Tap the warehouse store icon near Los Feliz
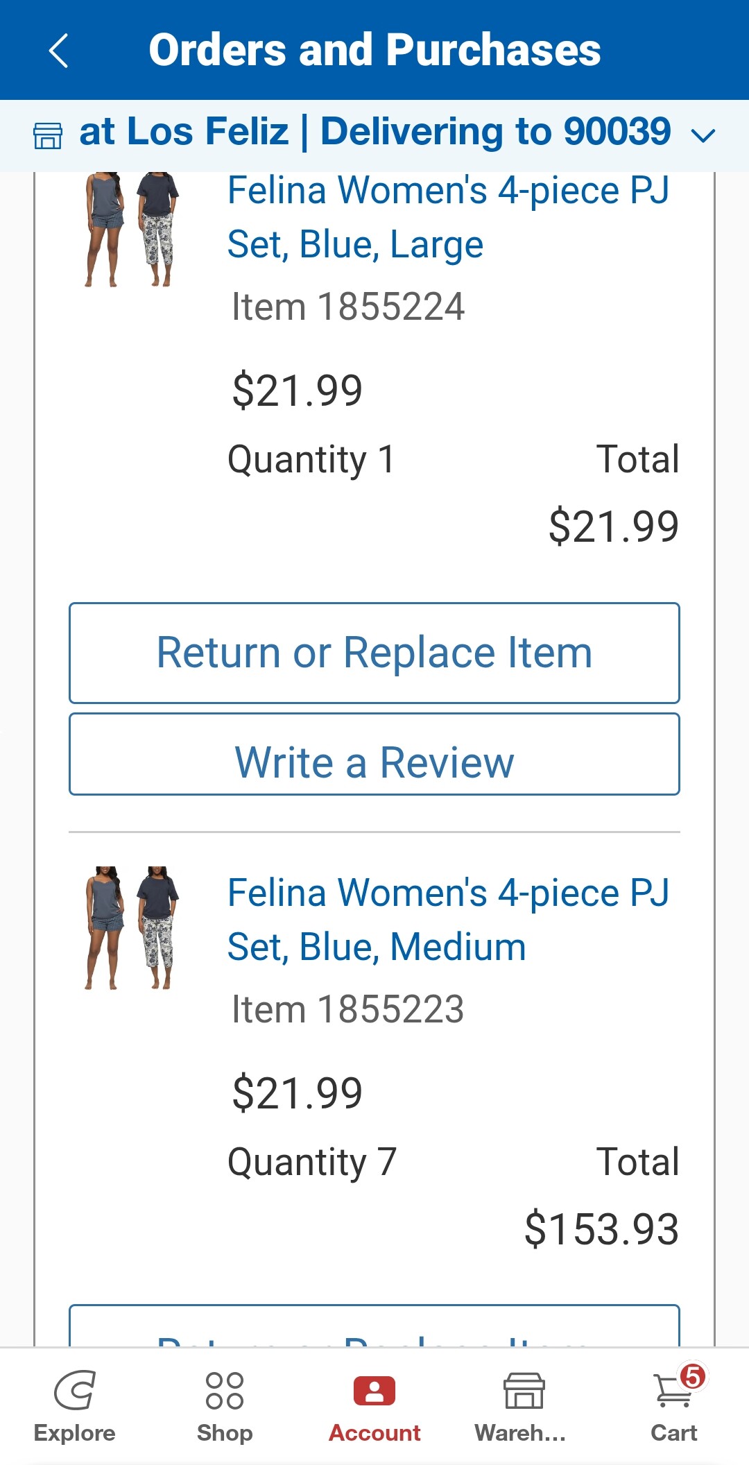 pos(48,135)
